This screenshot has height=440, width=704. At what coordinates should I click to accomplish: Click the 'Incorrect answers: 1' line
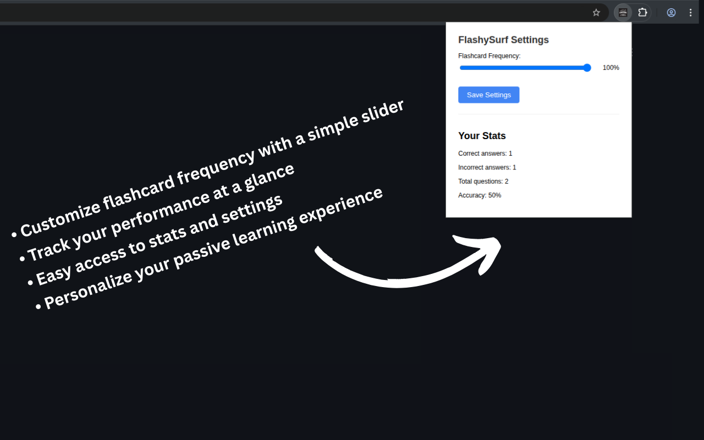coord(487,167)
